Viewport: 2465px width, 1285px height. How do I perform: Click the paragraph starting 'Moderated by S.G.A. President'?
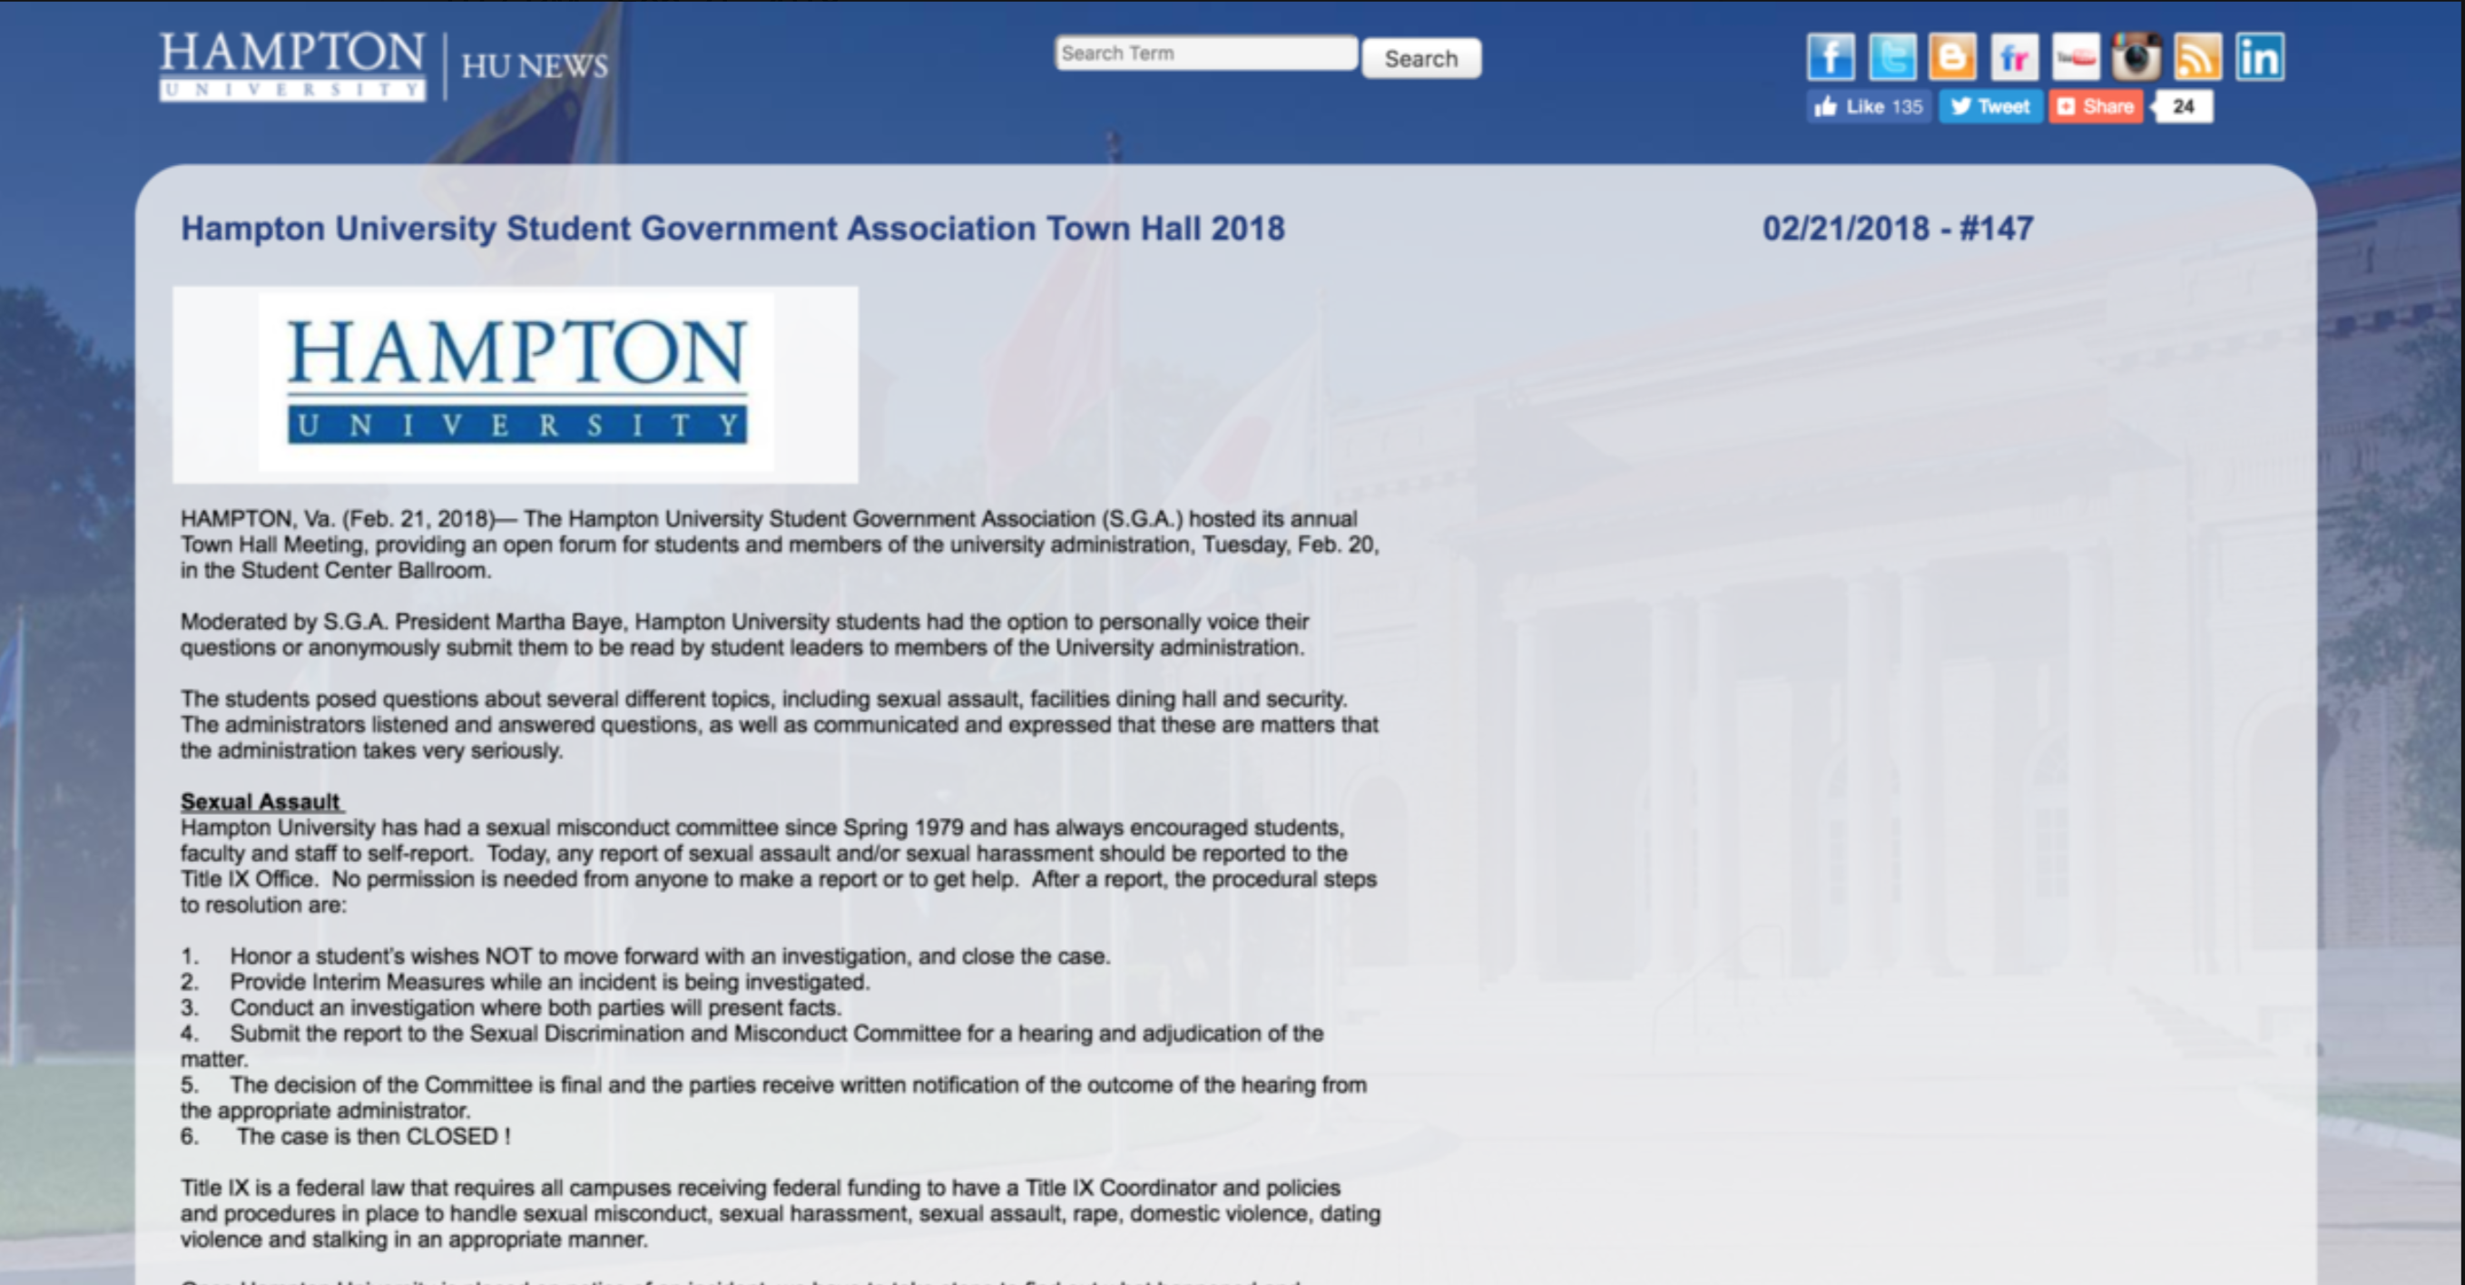[744, 634]
